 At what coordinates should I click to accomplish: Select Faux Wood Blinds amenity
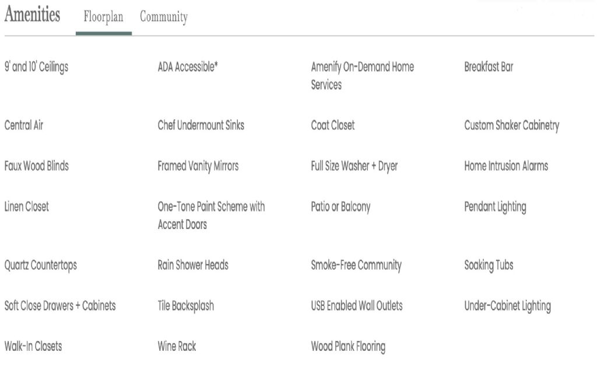pos(37,166)
